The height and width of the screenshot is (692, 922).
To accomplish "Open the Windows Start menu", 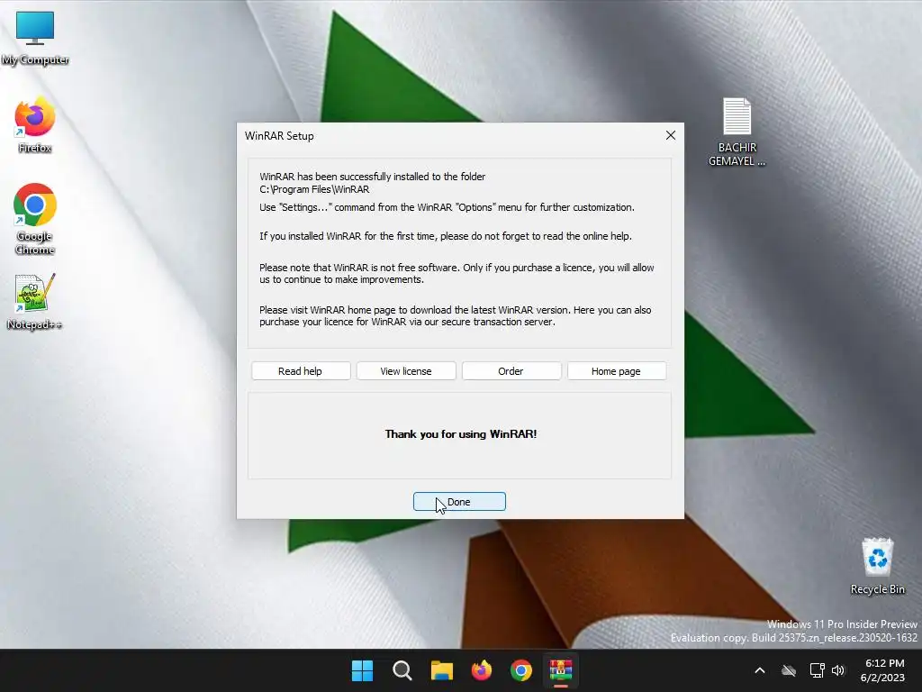I will click(x=362, y=670).
